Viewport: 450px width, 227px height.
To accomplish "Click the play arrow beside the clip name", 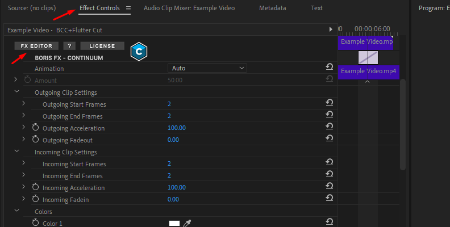I will click(331, 29).
